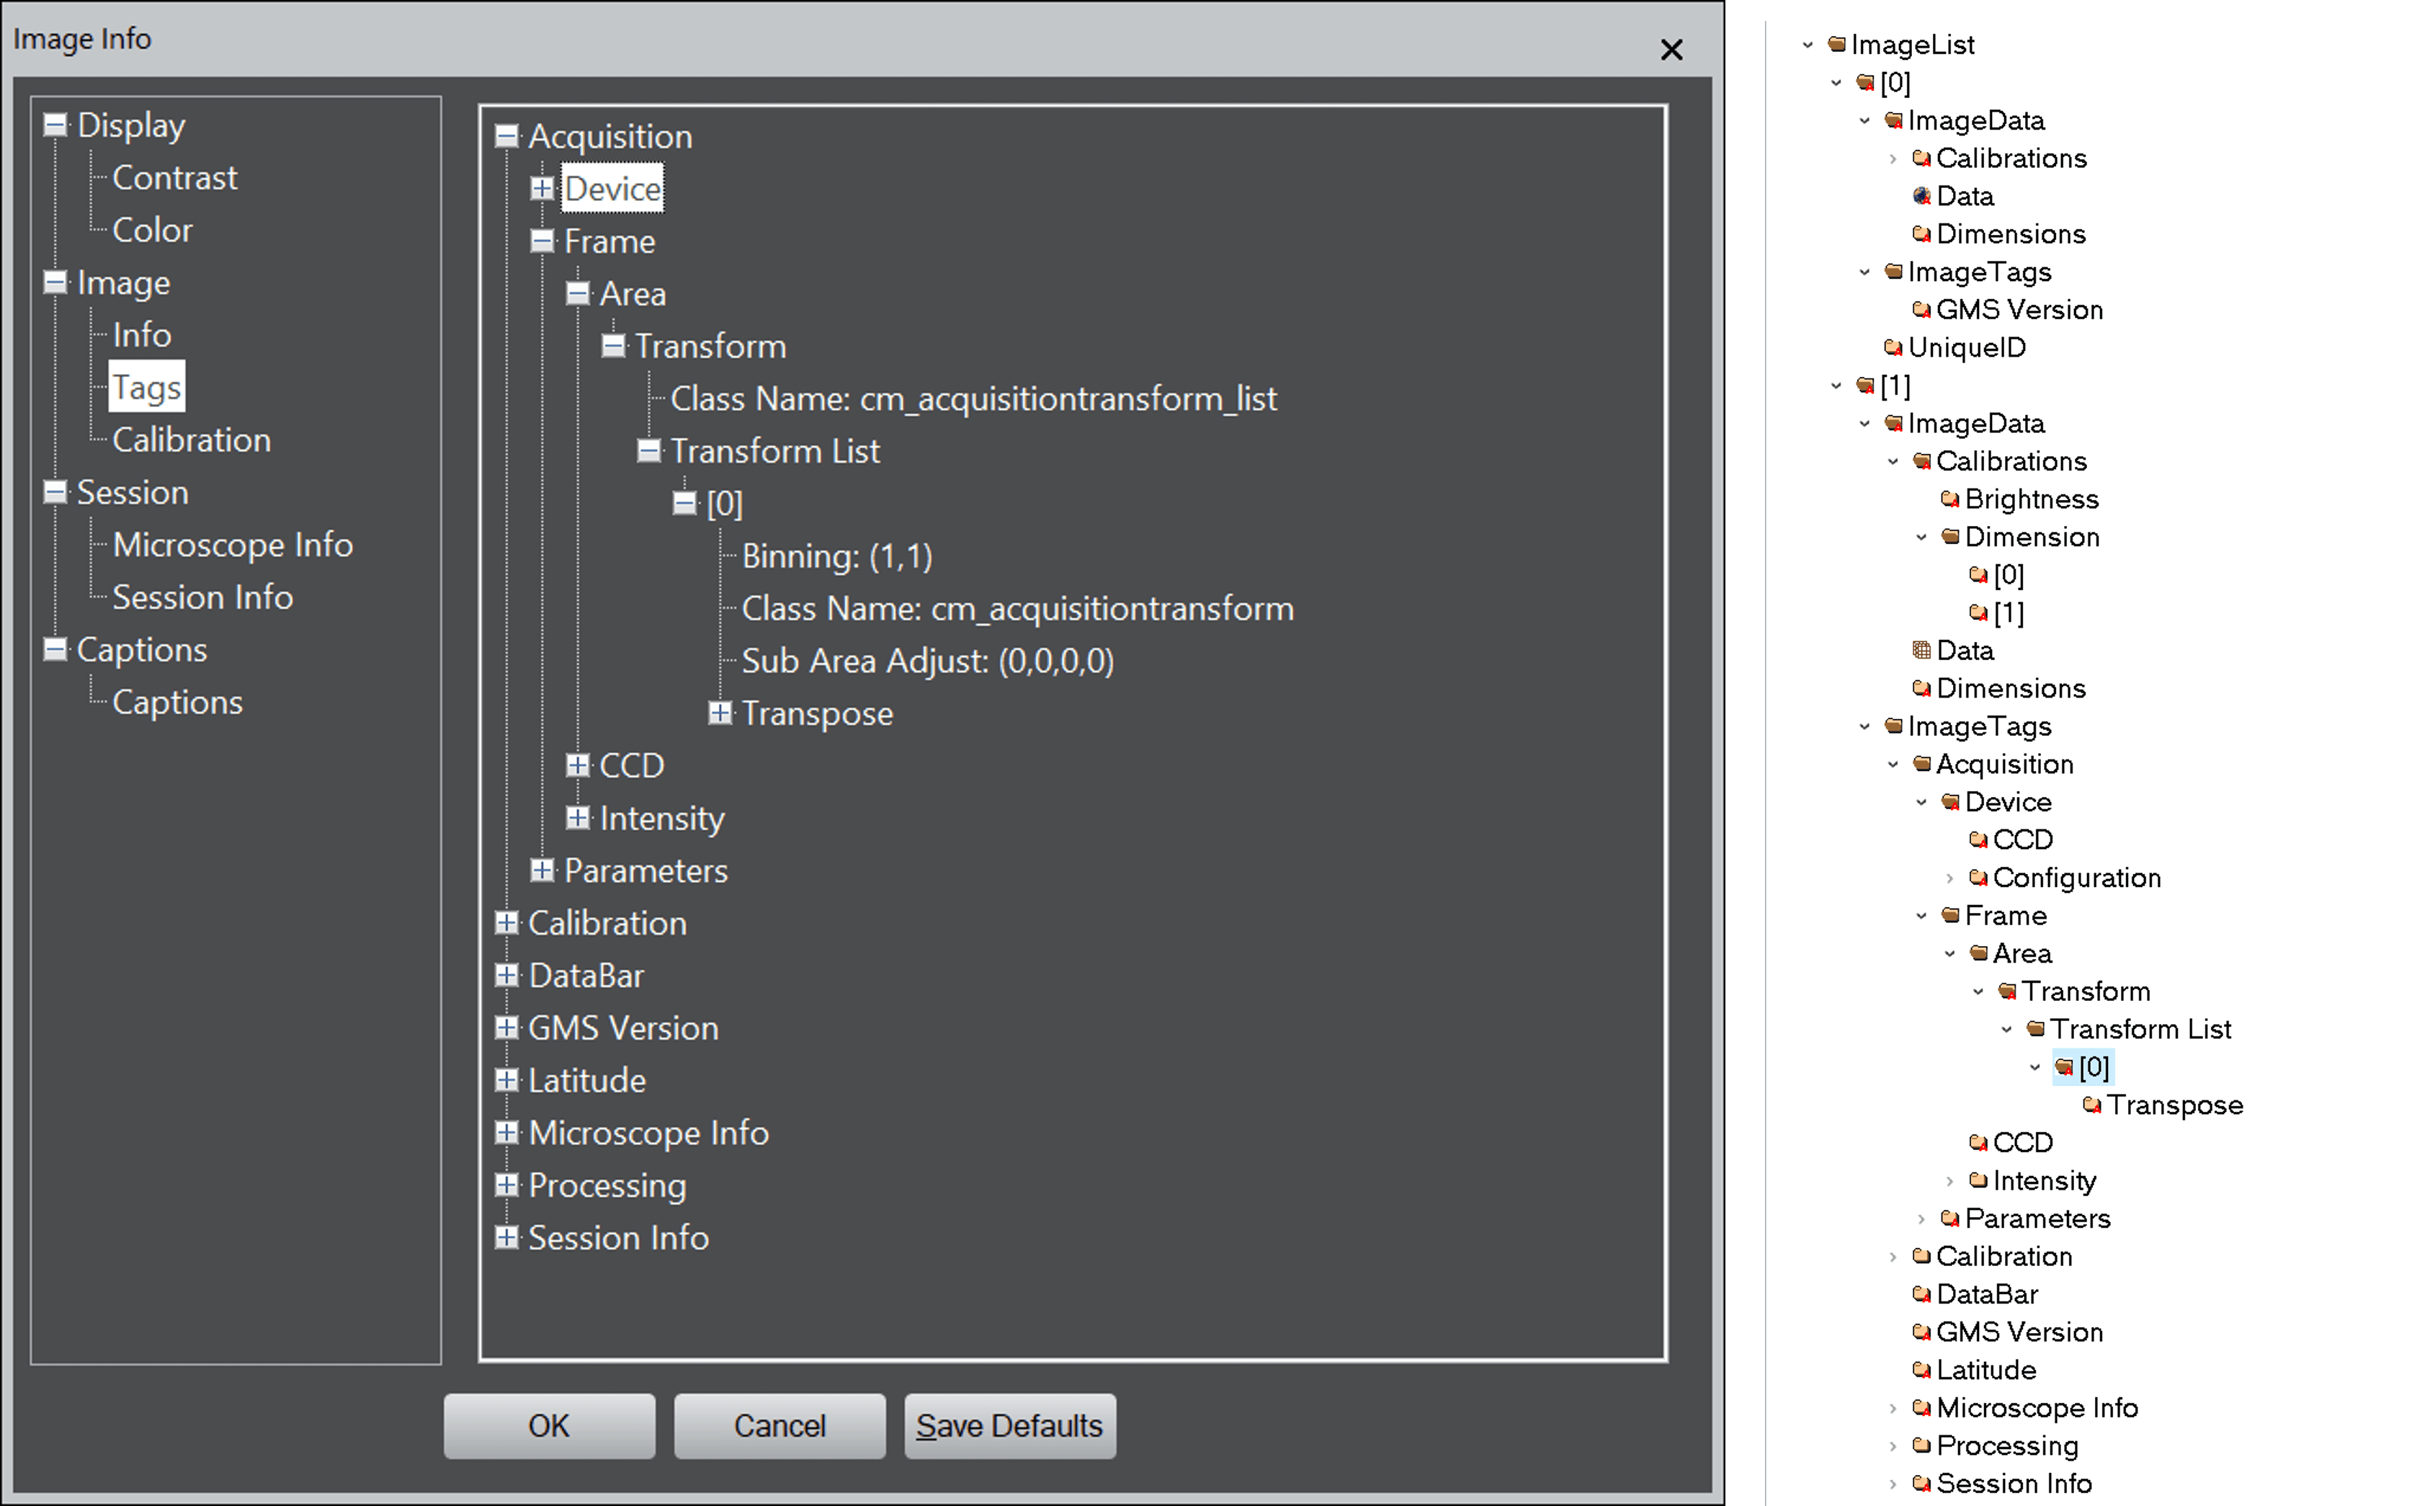Click the Frame folder icon in right tree

pyautogui.click(x=1951, y=915)
